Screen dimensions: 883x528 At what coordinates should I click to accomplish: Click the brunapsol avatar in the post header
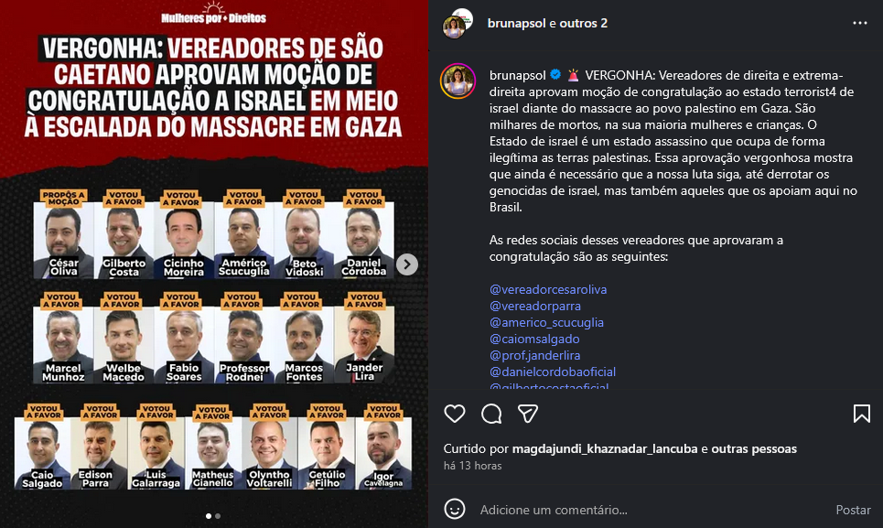click(458, 23)
